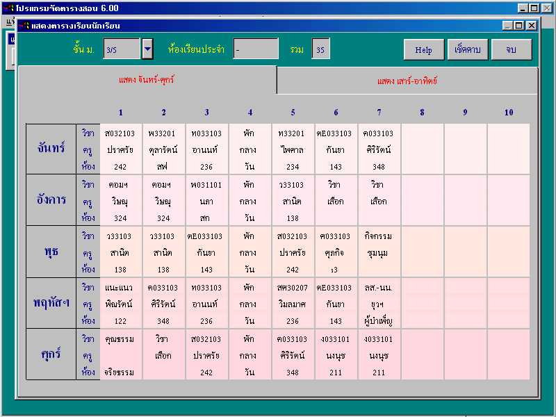Viewport: 556px width, 417px height.
Task: Click the จบ button to exit
Action: [x=512, y=49]
